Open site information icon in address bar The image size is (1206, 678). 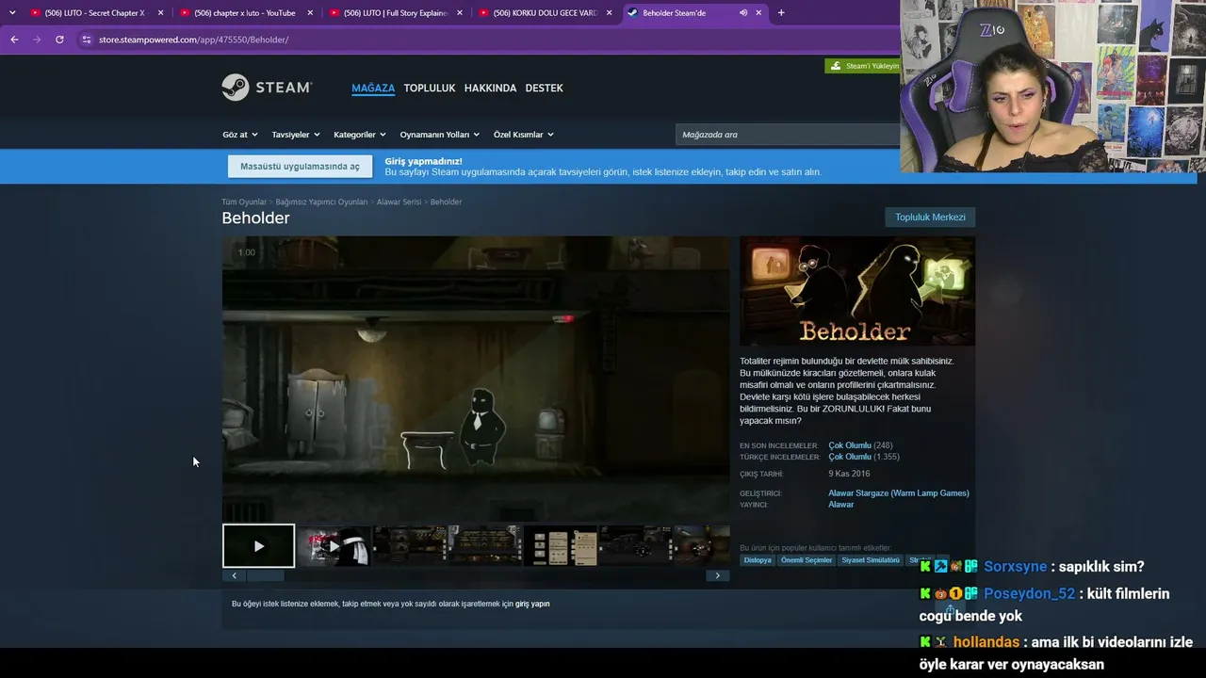[x=87, y=40]
